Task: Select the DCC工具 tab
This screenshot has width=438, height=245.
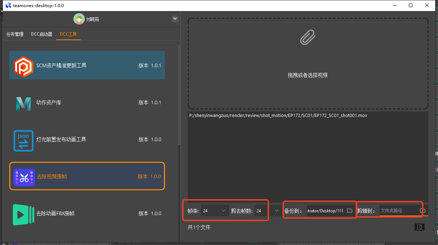Action: click(x=68, y=34)
